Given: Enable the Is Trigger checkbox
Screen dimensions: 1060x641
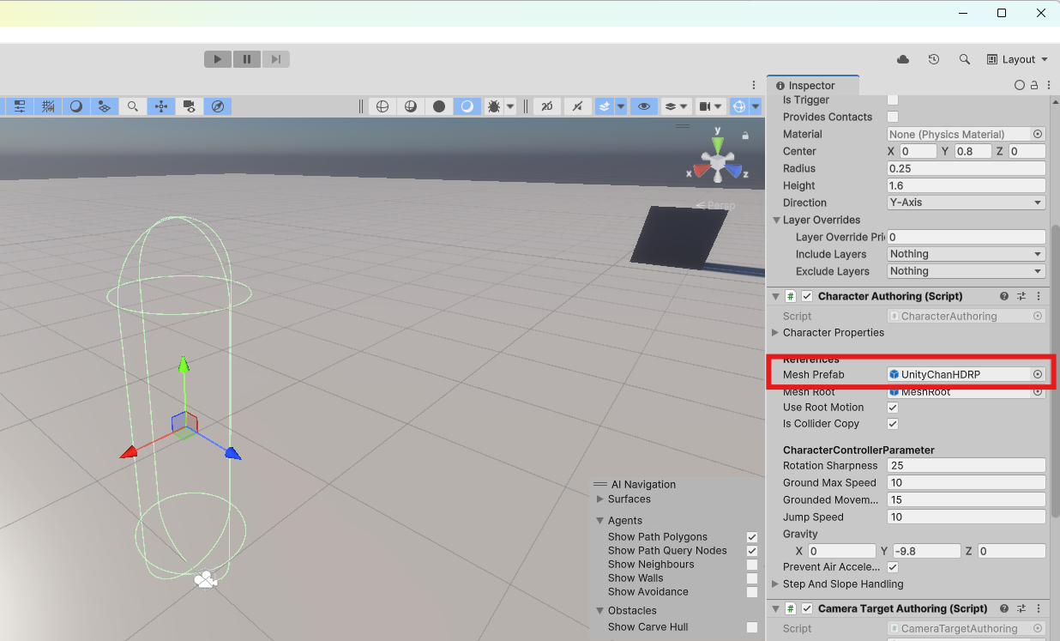Looking at the screenshot, I should (x=893, y=100).
